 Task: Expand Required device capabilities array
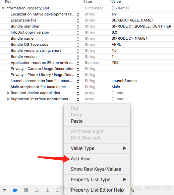tap(8, 93)
